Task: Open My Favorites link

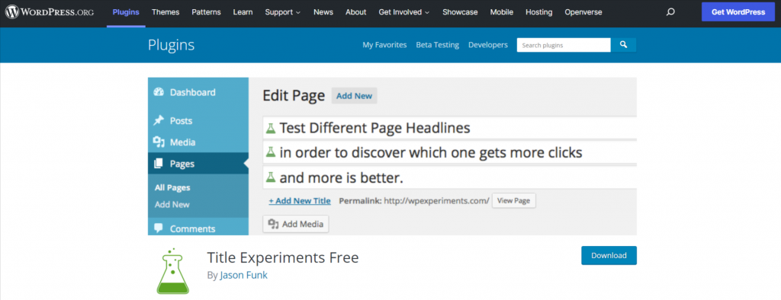Action: [x=384, y=45]
